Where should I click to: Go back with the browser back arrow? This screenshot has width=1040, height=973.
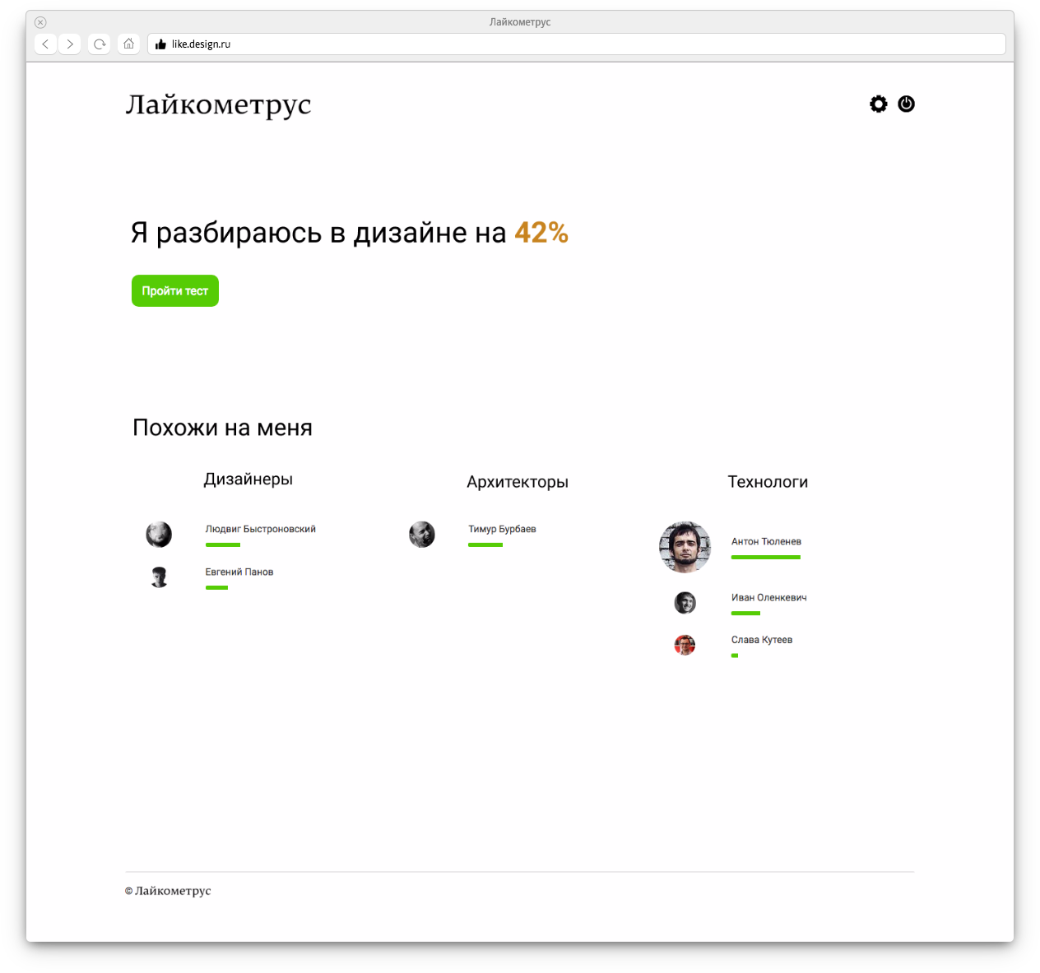point(46,44)
